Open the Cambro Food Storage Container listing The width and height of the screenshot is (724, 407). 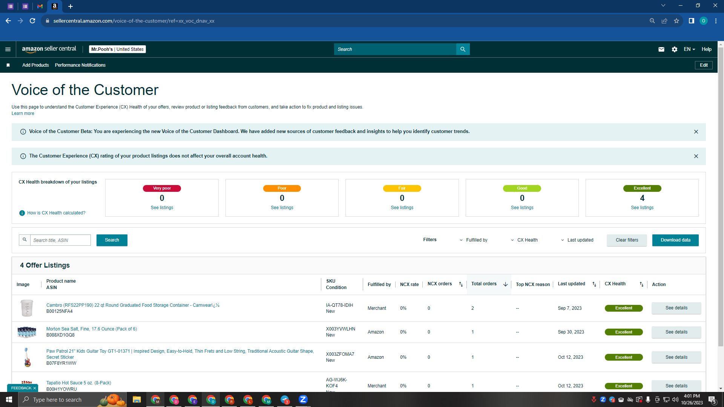[133, 305]
